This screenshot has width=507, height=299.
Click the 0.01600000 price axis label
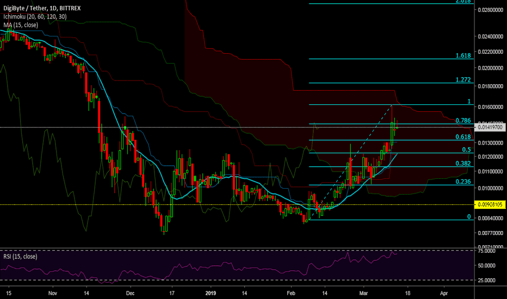(491, 107)
